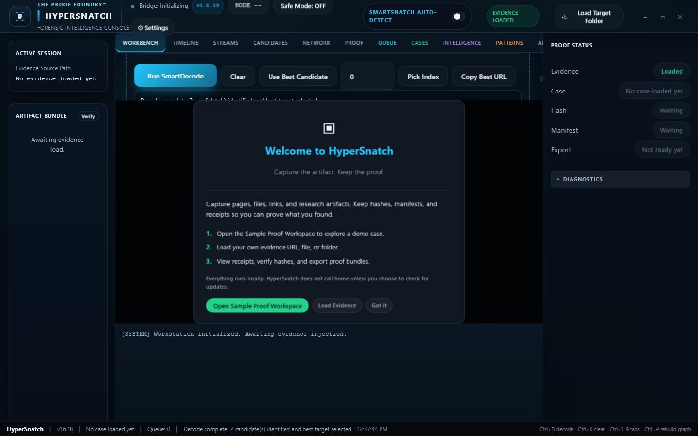The image size is (698, 436).
Task: Click the 'Welcome to HyperSnatch' heading
Action: coord(329,151)
